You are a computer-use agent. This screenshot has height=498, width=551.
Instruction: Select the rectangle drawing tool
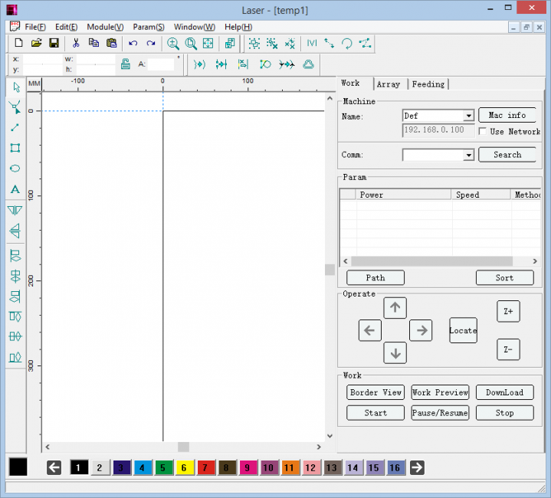pos(15,148)
